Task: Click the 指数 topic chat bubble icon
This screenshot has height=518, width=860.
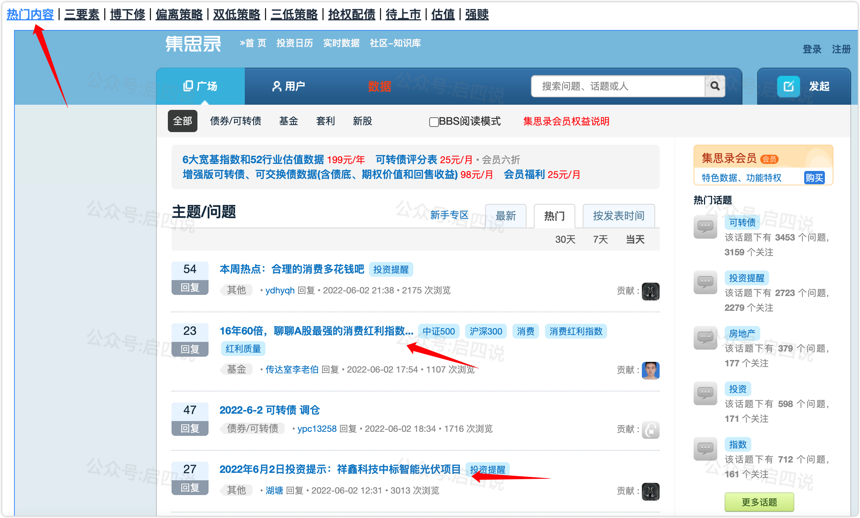Action: tap(705, 449)
